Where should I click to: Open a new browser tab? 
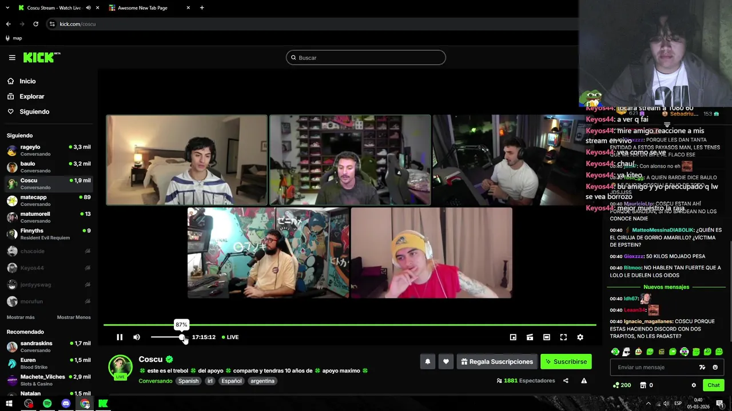click(202, 8)
